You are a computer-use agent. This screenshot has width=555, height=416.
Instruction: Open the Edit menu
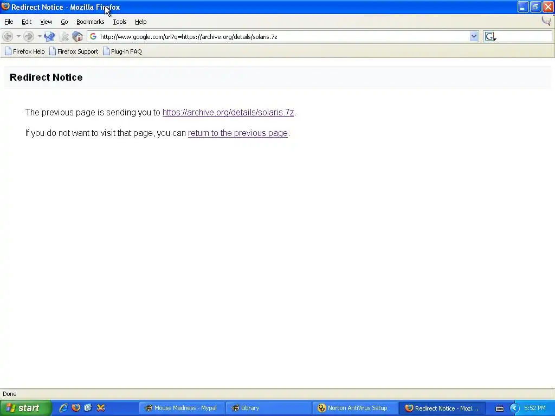coord(27,22)
